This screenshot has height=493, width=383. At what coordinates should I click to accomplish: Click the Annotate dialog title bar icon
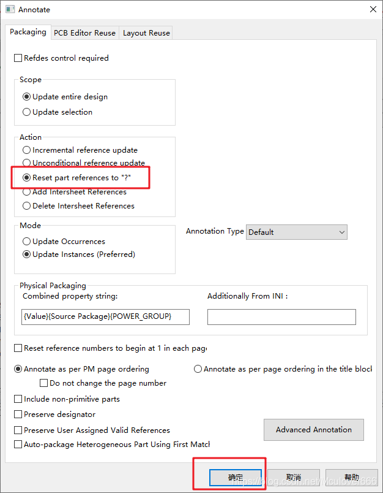pos(10,10)
